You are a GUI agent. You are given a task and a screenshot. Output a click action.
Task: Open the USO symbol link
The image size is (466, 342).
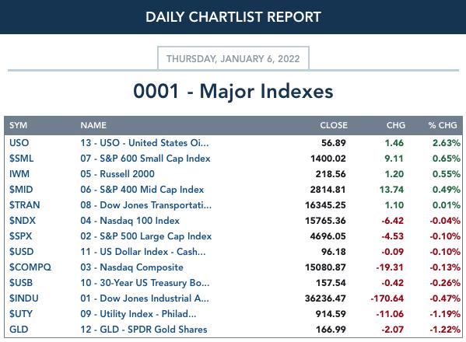pyautogui.click(x=19, y=143)
